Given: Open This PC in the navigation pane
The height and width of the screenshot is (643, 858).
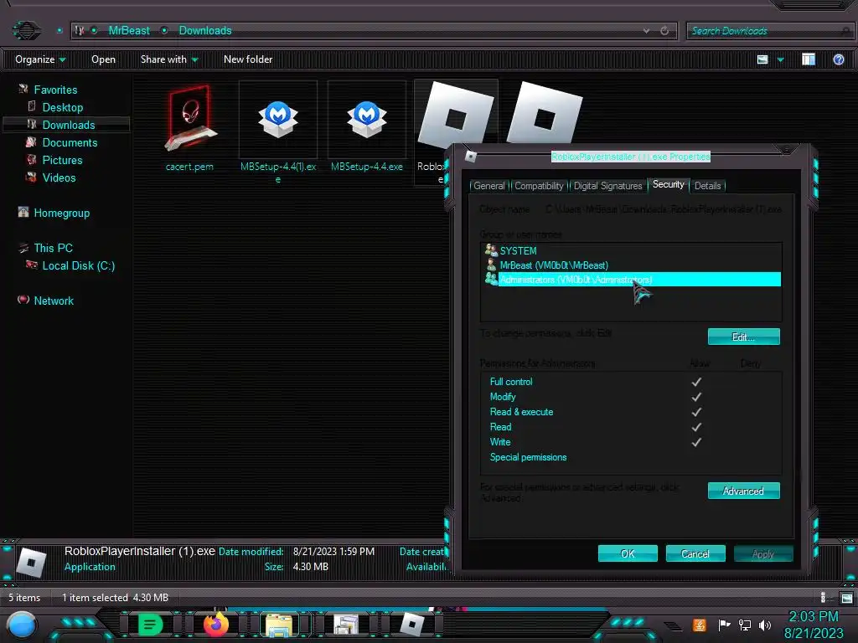Looking at the screenshot, I should (x=53, y=248).
